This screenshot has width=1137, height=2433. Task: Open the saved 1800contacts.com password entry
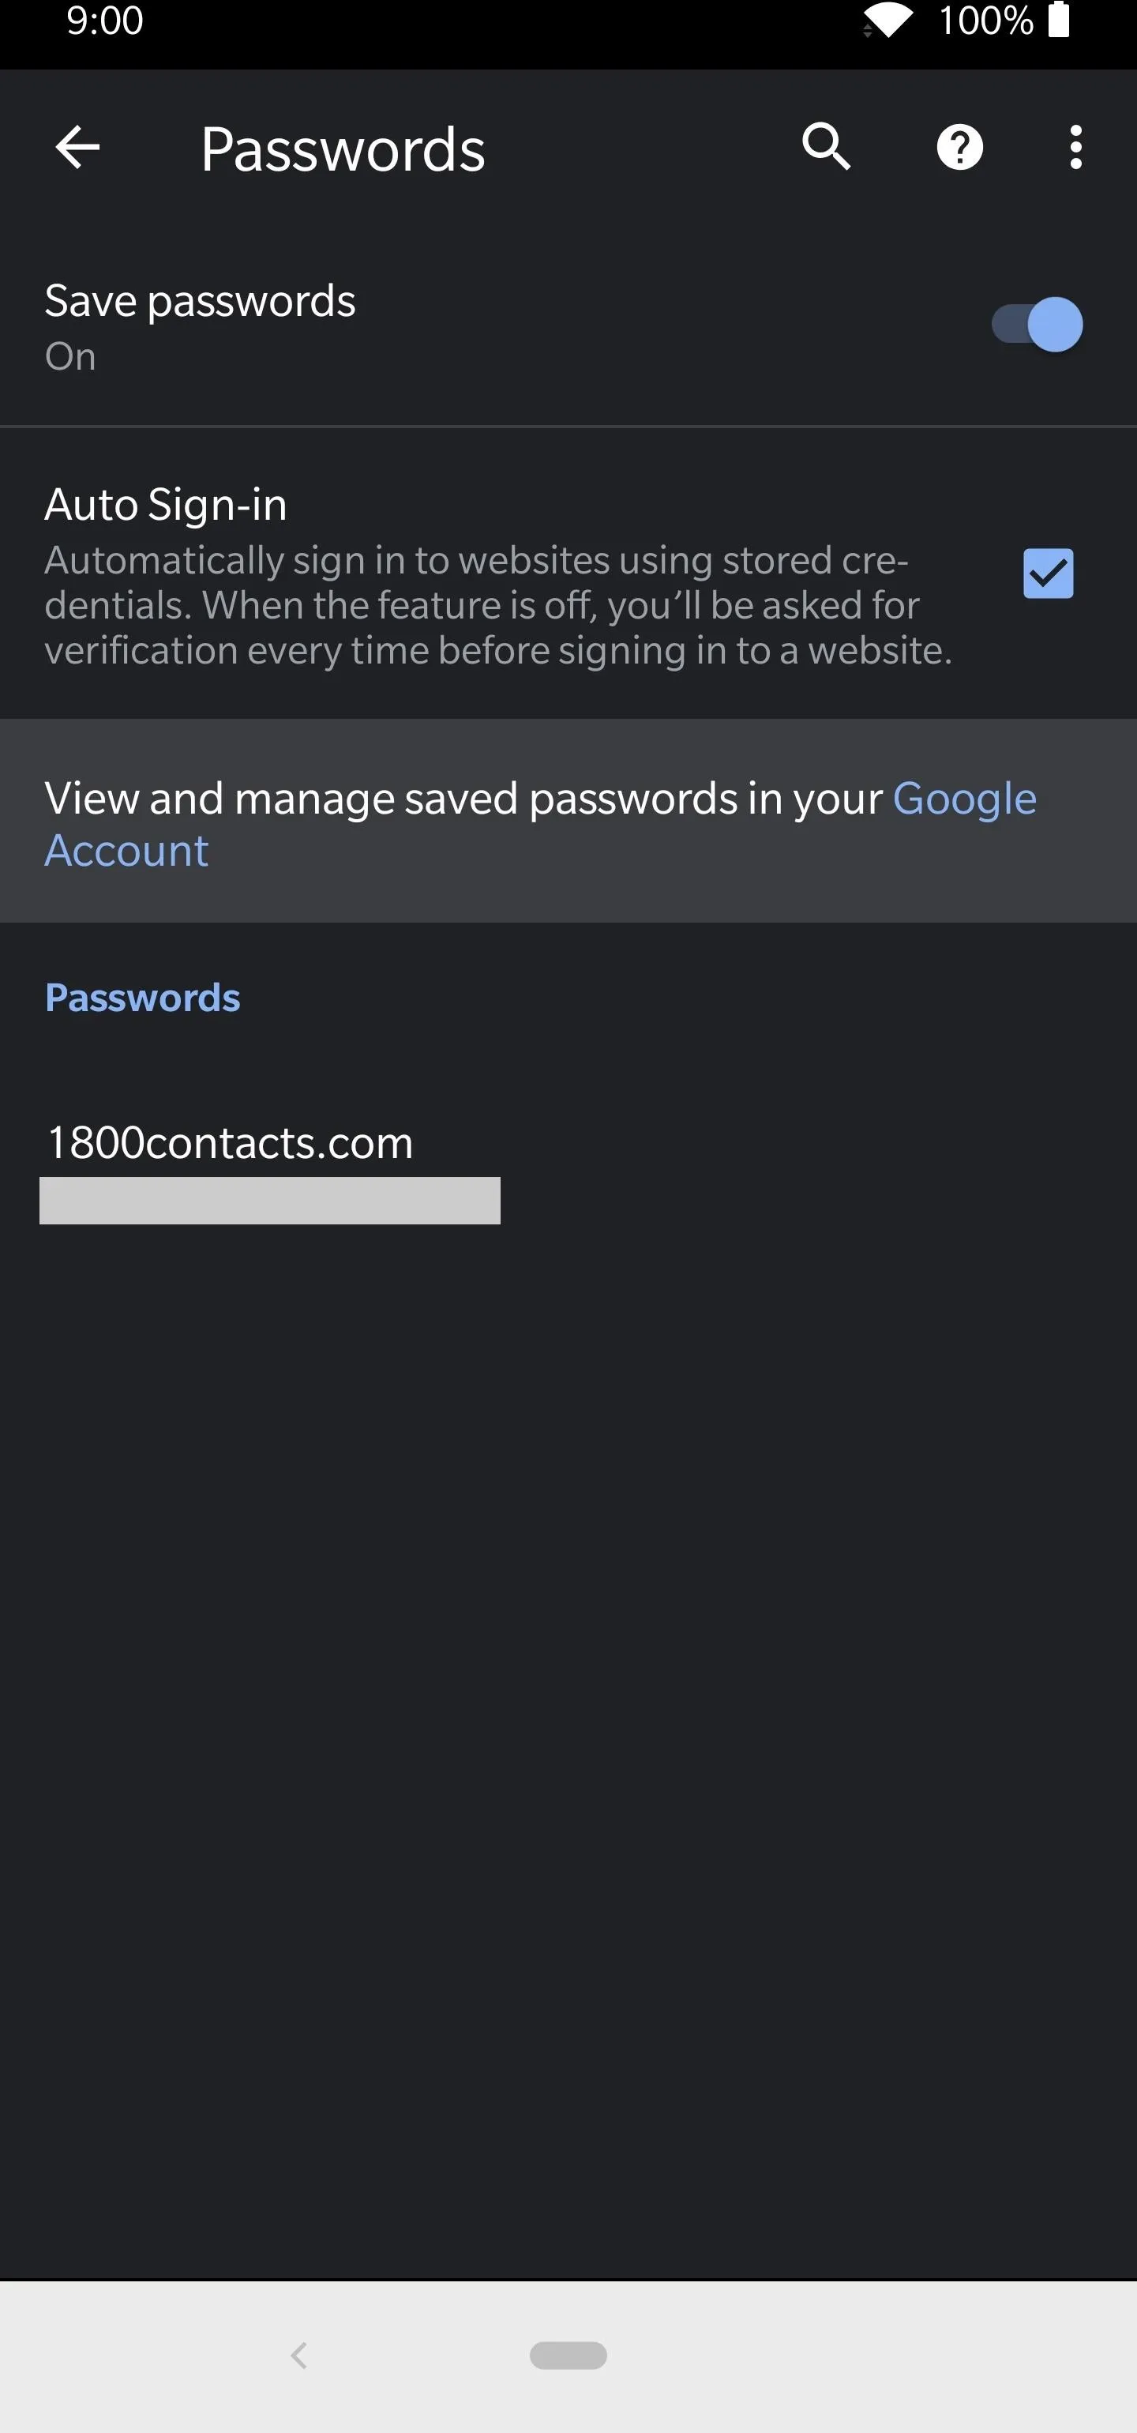568,1171
